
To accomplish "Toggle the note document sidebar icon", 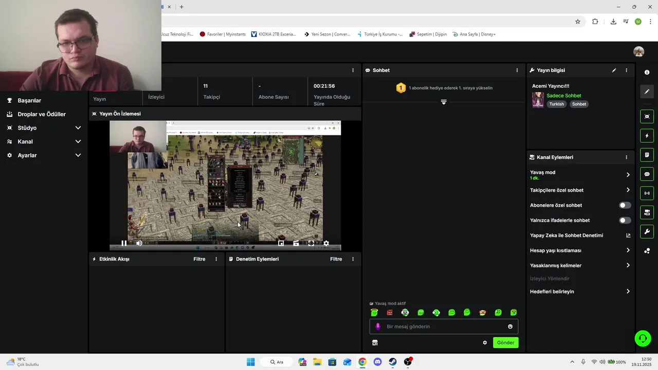I will [647, 155].
